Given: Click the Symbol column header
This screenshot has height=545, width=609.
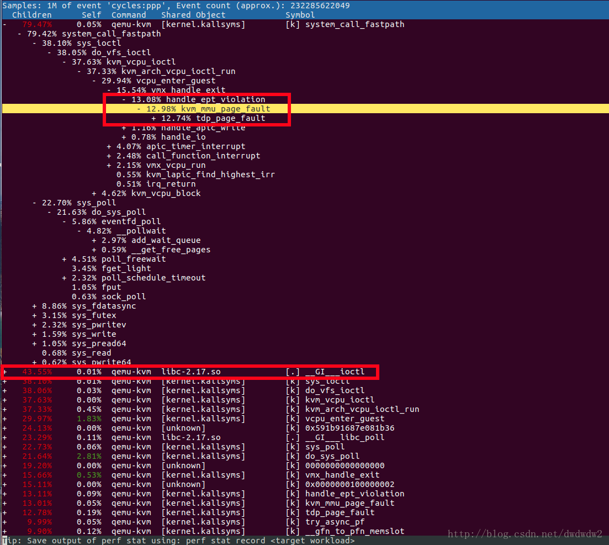Looking at the screenshot, I should pos(300,15).
